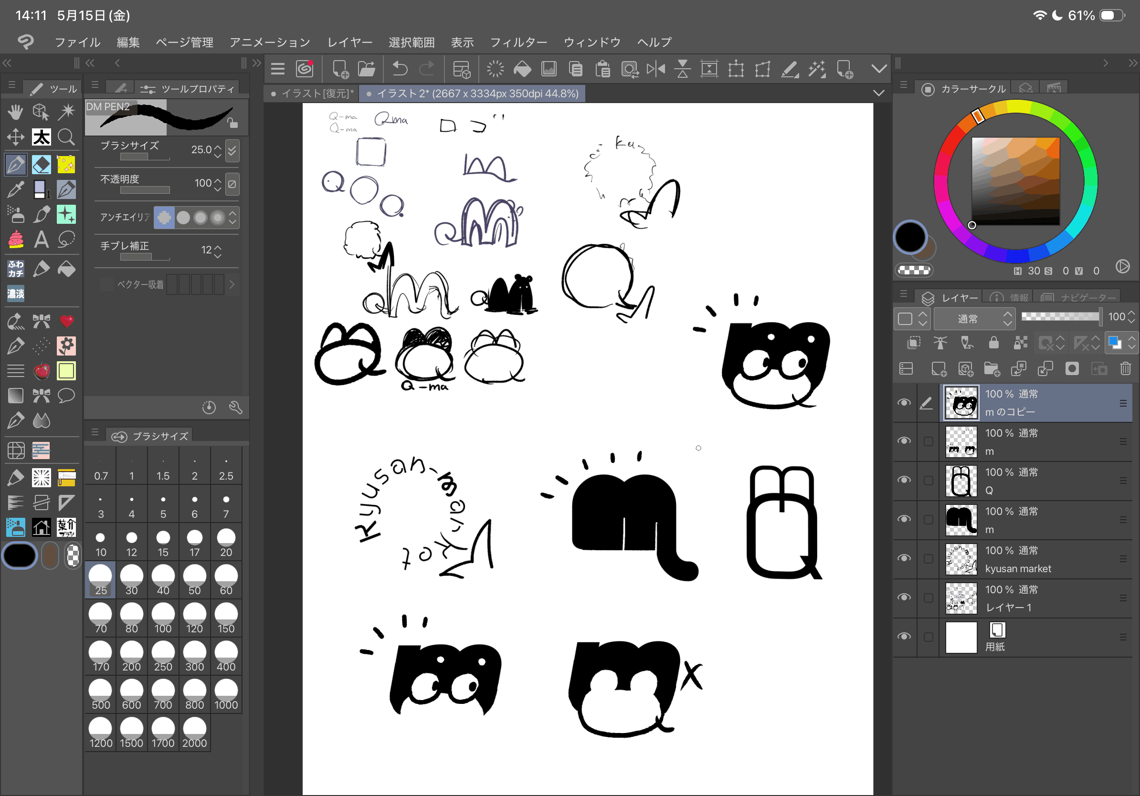Screen dimensions: 1140x796
Task: Select the Move Layer tool
Action: coord(15,137)
